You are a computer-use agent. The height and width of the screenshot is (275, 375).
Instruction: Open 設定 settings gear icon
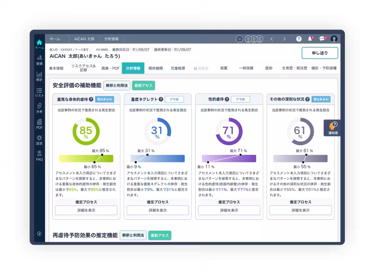[x=39, y=138]
